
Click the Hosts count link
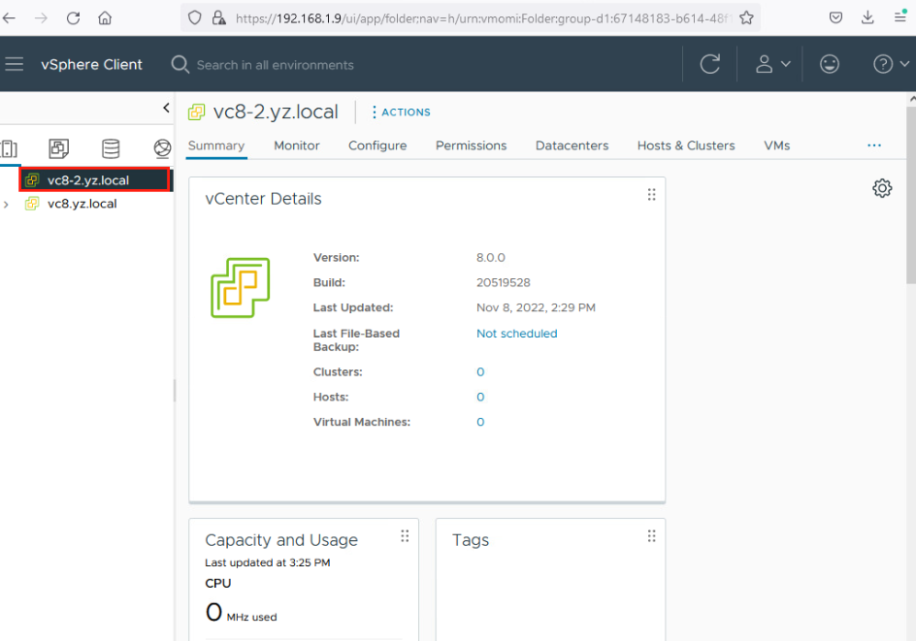click(480, 397)
